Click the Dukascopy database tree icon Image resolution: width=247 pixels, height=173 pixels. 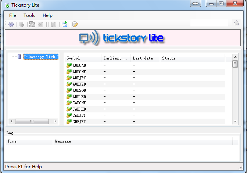pyautogui.click(x=19, y=57)
